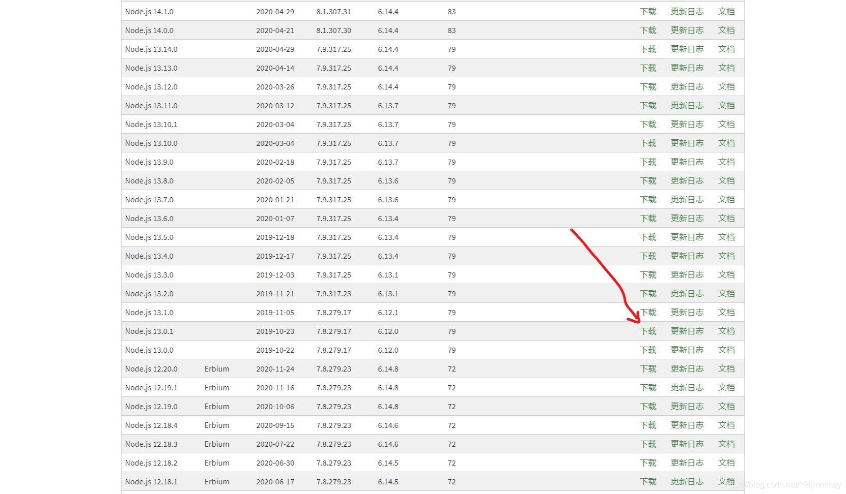Open 文档 for Node.js 14.1.0
This screenshot has height=494, width=846.
click(x=726, y=12)
